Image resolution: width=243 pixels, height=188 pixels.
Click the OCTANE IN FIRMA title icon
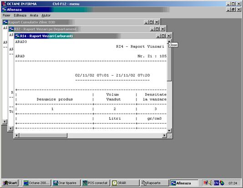[x=4, y=4]
